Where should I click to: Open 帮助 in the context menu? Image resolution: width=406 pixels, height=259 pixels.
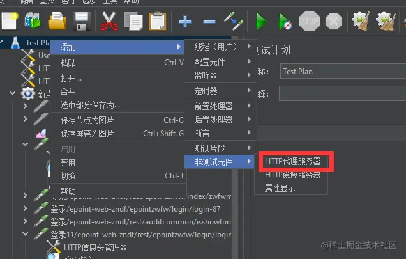coord(117,191)
